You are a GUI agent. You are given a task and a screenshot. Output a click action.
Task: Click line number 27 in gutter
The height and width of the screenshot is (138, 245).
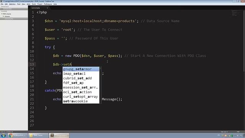click(x=32, y=125)
